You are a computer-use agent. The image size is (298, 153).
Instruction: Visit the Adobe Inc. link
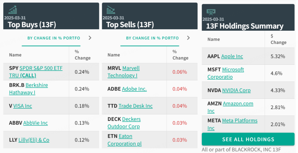point(134,89)
